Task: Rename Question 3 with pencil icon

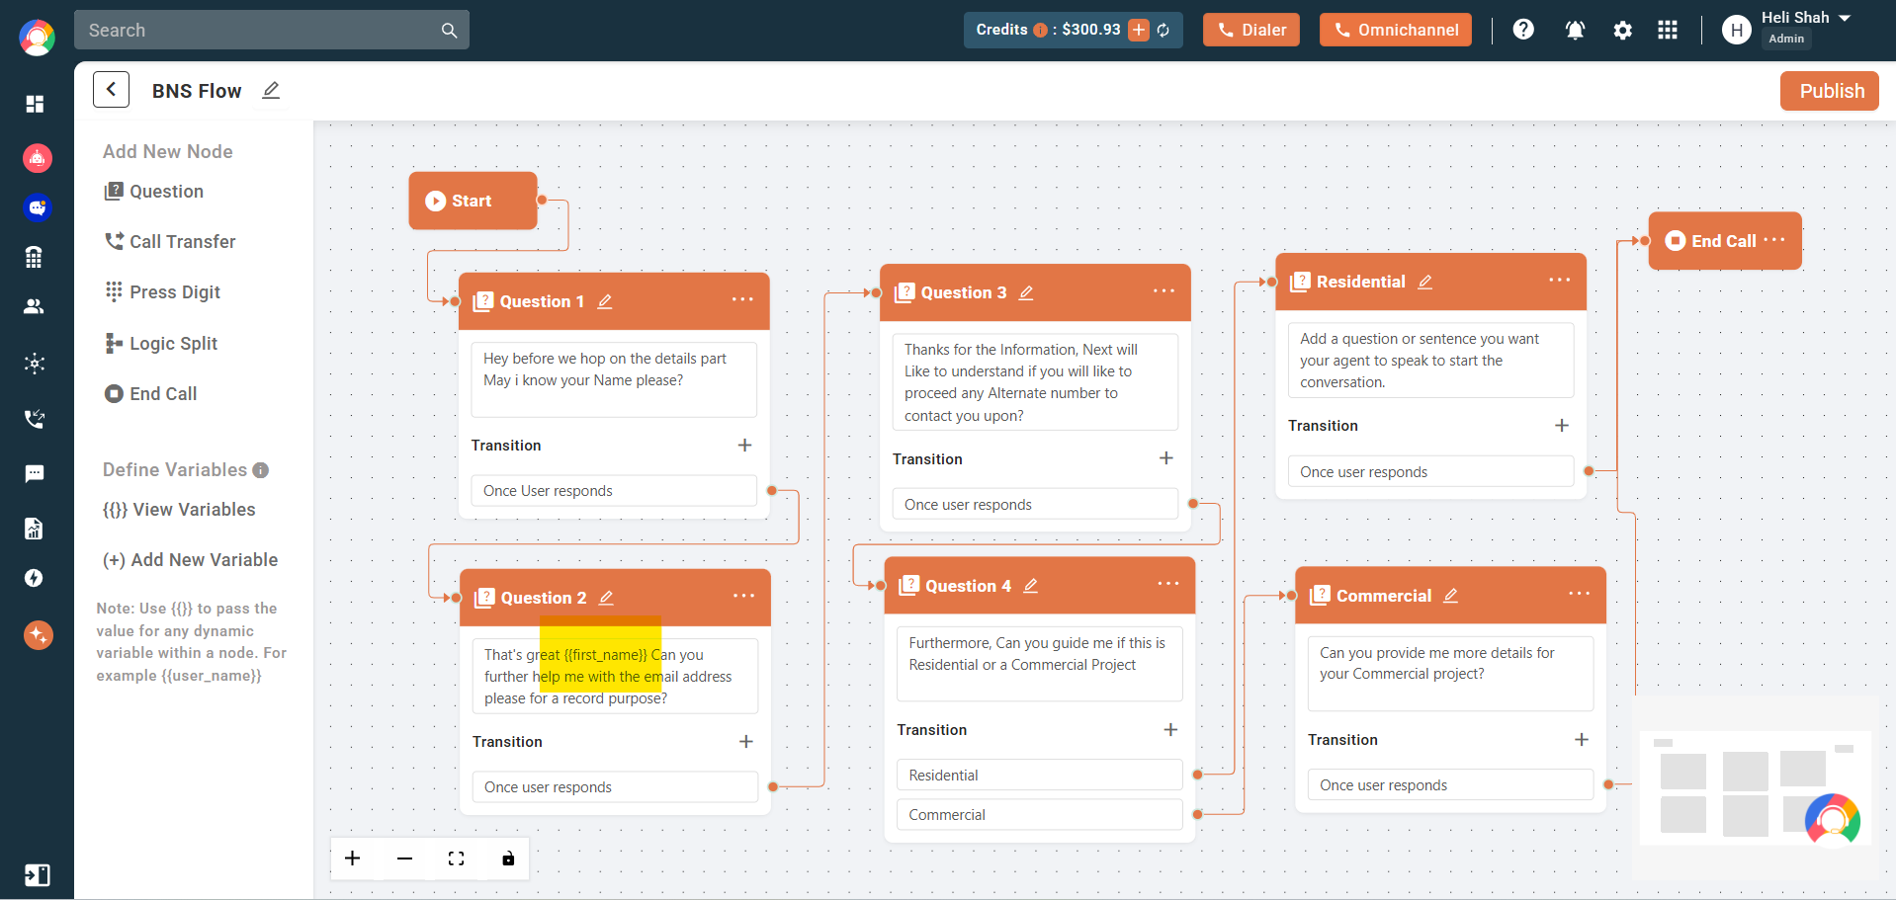Action: pos(1026,292)
